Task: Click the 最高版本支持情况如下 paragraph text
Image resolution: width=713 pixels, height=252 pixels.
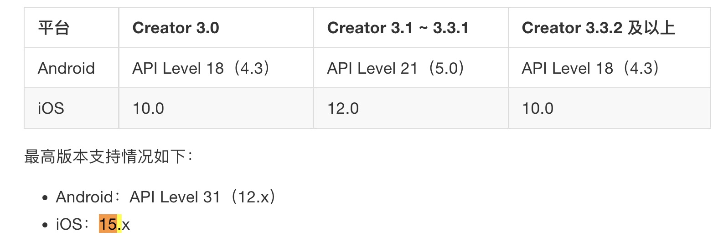Action: point(109,157)
